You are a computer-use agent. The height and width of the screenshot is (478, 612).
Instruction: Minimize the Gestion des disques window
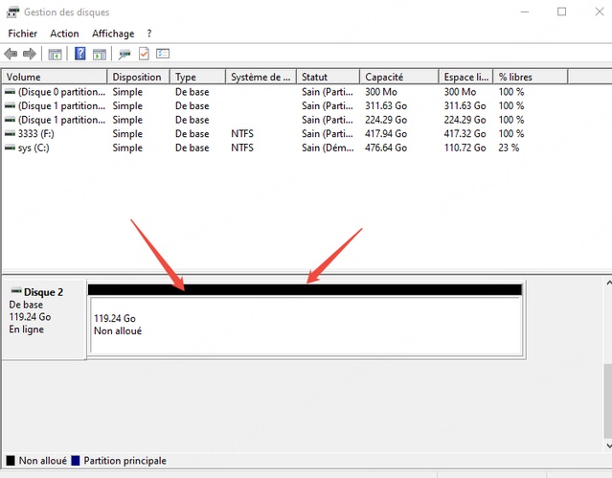coord(525,11)
